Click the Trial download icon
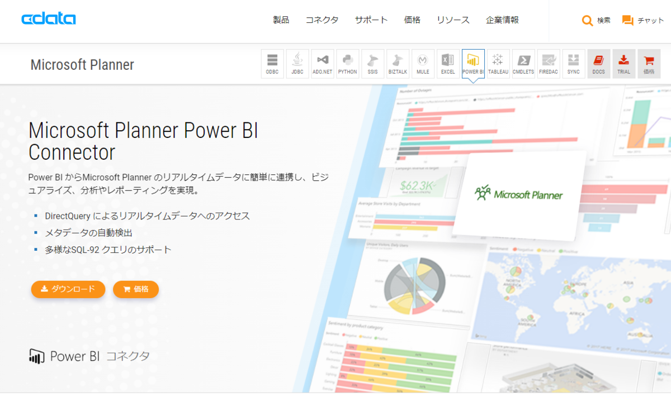Screen dimensions: 671x411 tap(624, 64)
